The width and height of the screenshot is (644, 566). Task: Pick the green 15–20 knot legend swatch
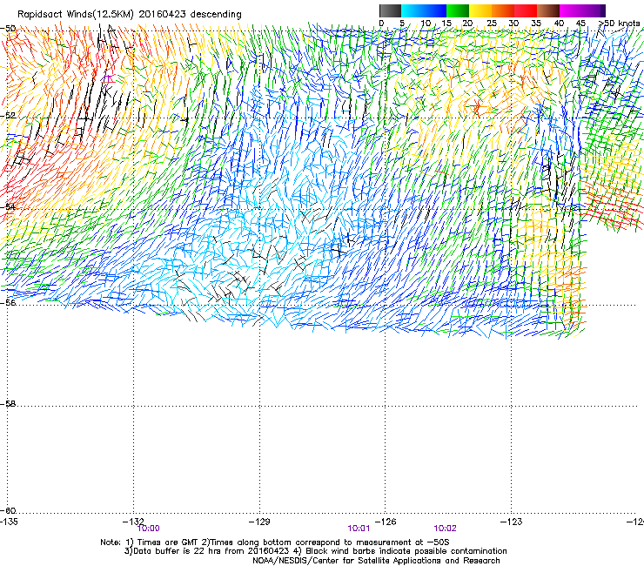pyautogui.click(x=457, y=10)
